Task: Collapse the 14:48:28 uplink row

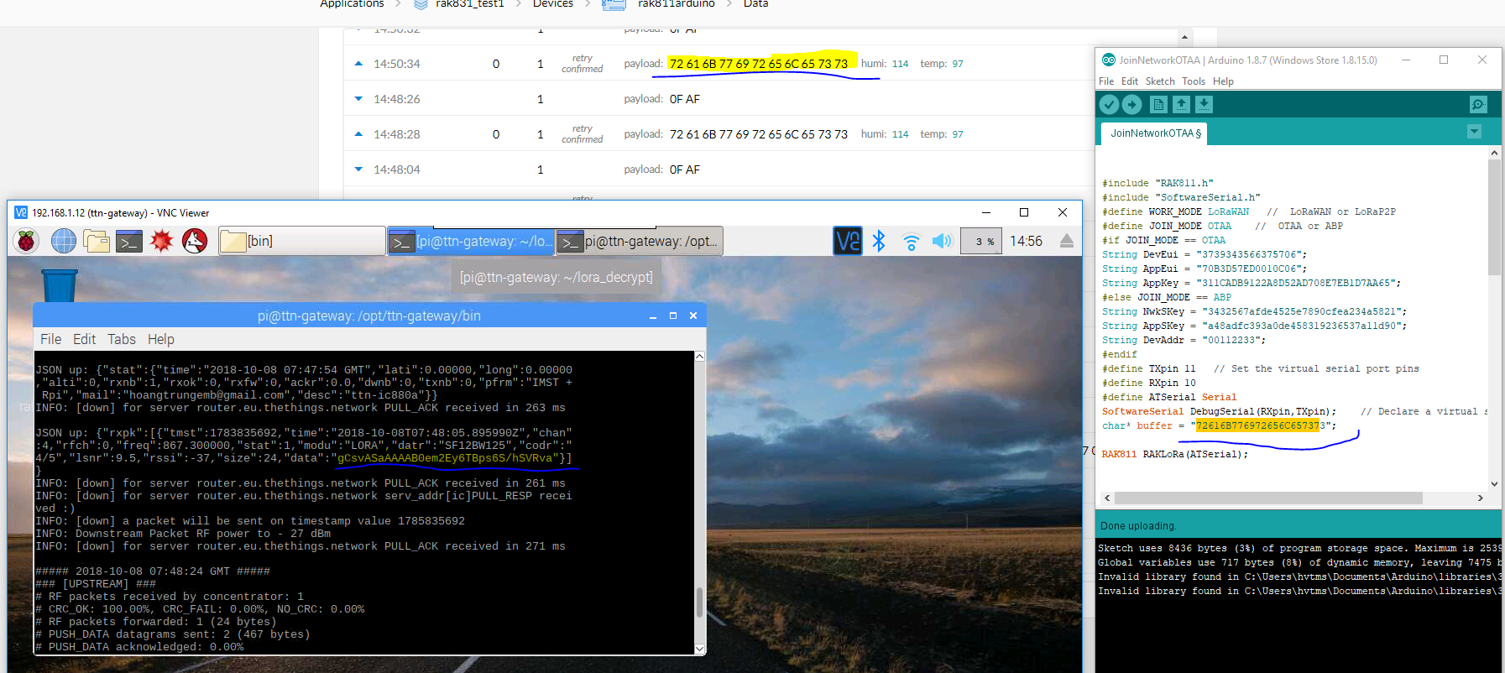Action: pyautogui.click(x=358, y=134)
